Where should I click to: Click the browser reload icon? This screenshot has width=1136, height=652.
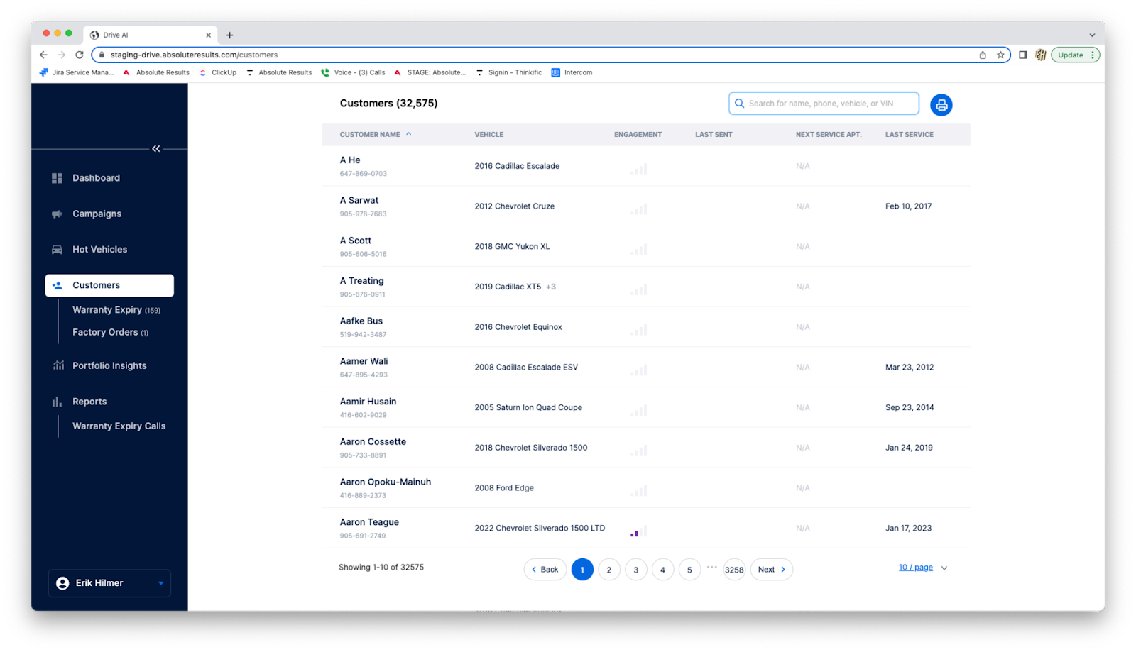[80, 55]
